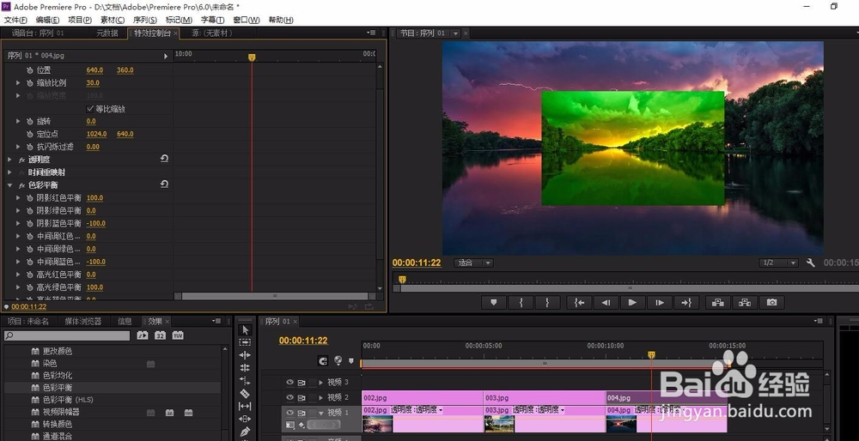Collapse the 色彩平衡 effect group
This screenshot has width=859, height=441.
coord(9,185)
